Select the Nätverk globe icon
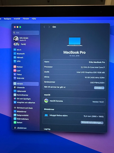The image size is (114, 153). [x=15, y=57]
